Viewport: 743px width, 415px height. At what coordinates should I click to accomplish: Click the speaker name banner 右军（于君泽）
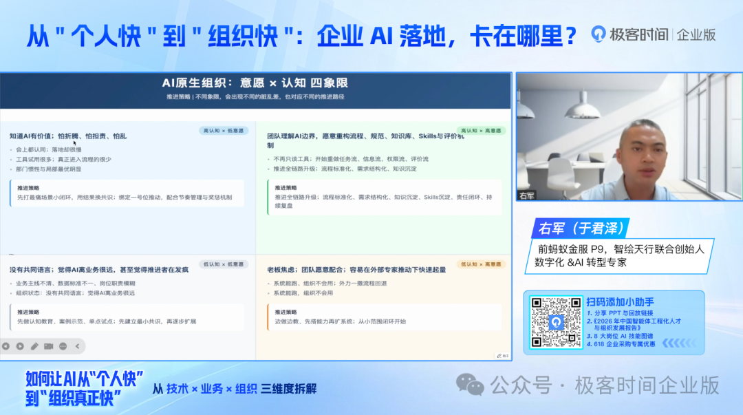581,228
